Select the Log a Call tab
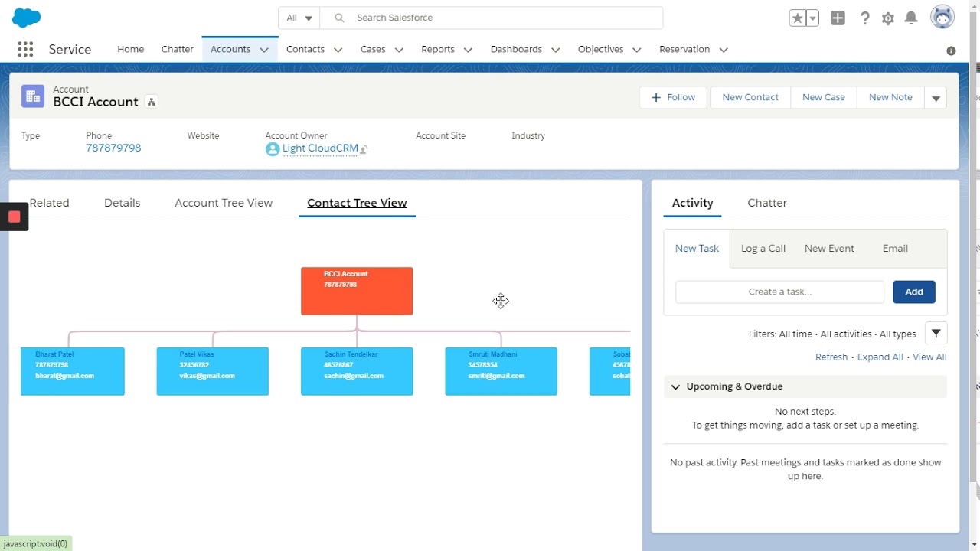980x551 pixels. pyautogui.click(x=763, y=249)
